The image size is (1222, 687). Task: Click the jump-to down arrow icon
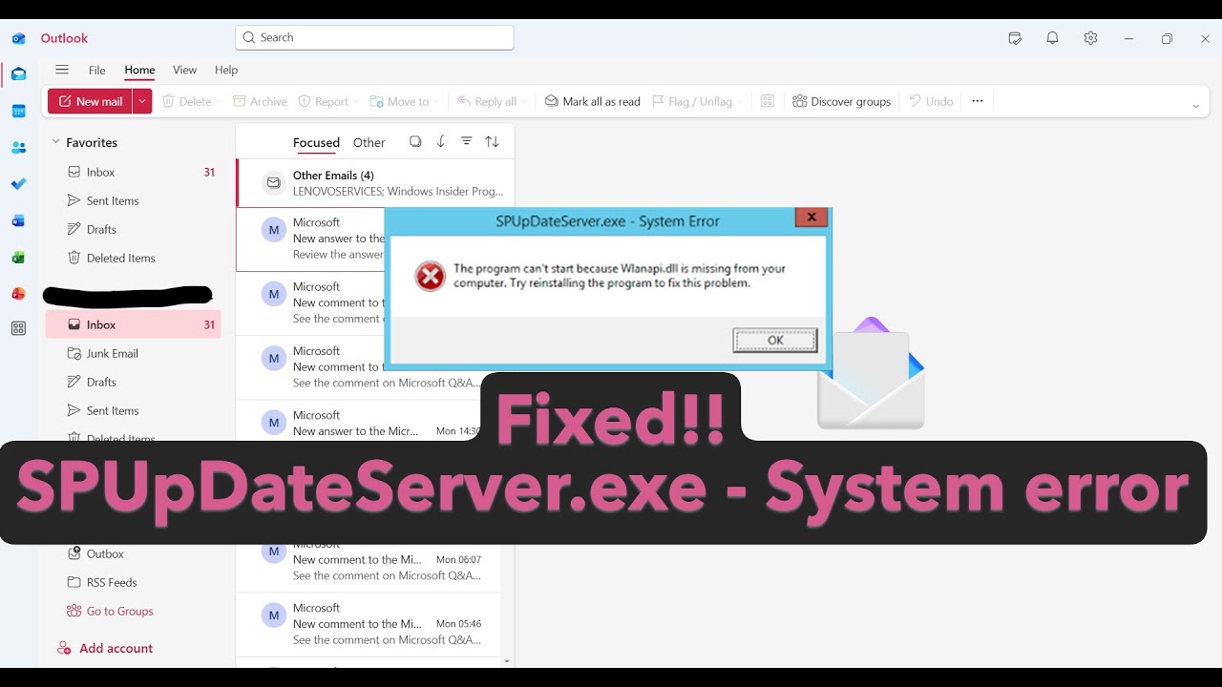pyautogui.click(x=441, y=141)
